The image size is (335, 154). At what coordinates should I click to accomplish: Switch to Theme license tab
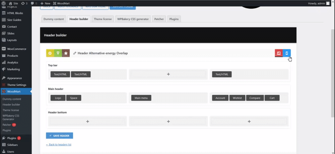coord(103,19)
